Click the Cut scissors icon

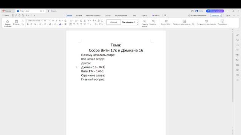pyautogui.click(x=23, y=21)
